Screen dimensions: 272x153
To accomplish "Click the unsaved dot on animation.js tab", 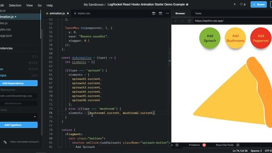I will pyautogui.click(x=68, y=13).
